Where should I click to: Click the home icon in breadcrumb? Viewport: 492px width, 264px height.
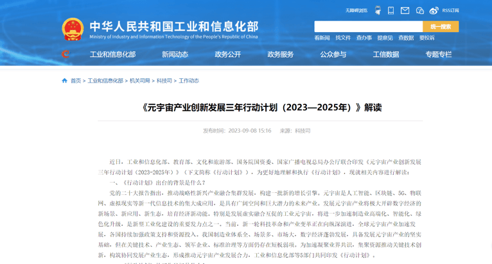64,81
